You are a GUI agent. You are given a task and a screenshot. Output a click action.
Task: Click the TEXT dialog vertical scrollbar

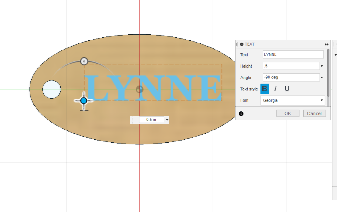point(328,73)
